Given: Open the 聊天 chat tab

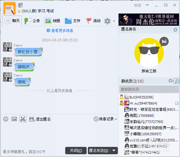Looking at the screenshot, I should tap(12, 21).
